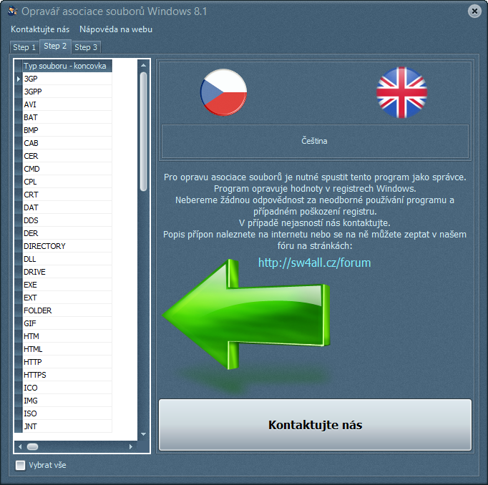Click the Čeština language label box
This screenshot has height=485, width=488.
coord(315,141)
